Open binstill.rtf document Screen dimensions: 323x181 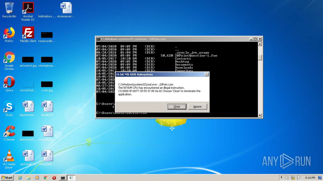(x=47, y=109)
